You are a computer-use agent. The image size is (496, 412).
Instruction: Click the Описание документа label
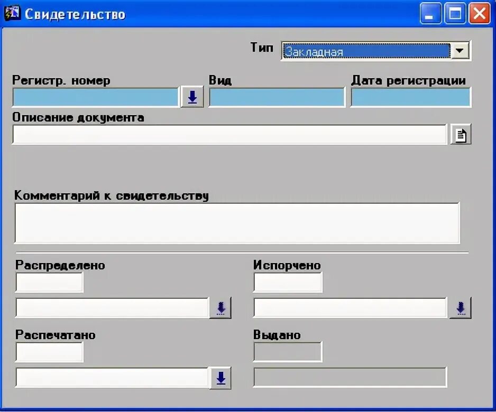point(78,117)
